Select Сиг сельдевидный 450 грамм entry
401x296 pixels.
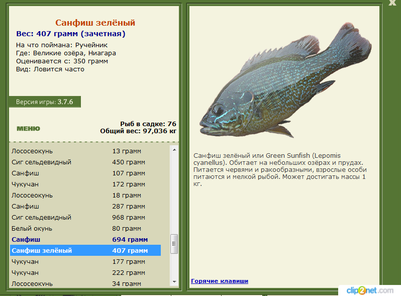point(85,162)
